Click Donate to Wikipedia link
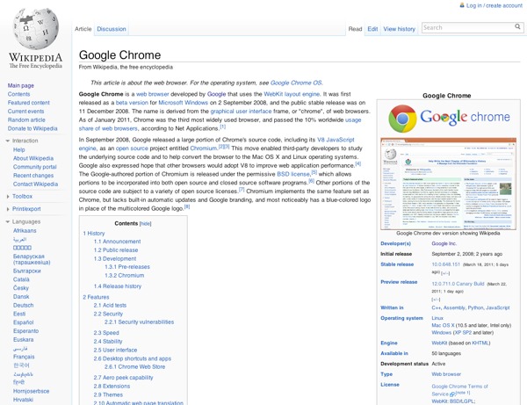Viewport: 527px width, 405px height. point(32,128)
